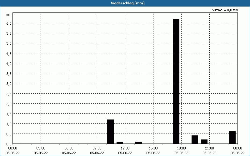This screenshot has height=156, width=250.
Task: Click the y-axis value '0,5'
Action: click(x=9, y=134)
